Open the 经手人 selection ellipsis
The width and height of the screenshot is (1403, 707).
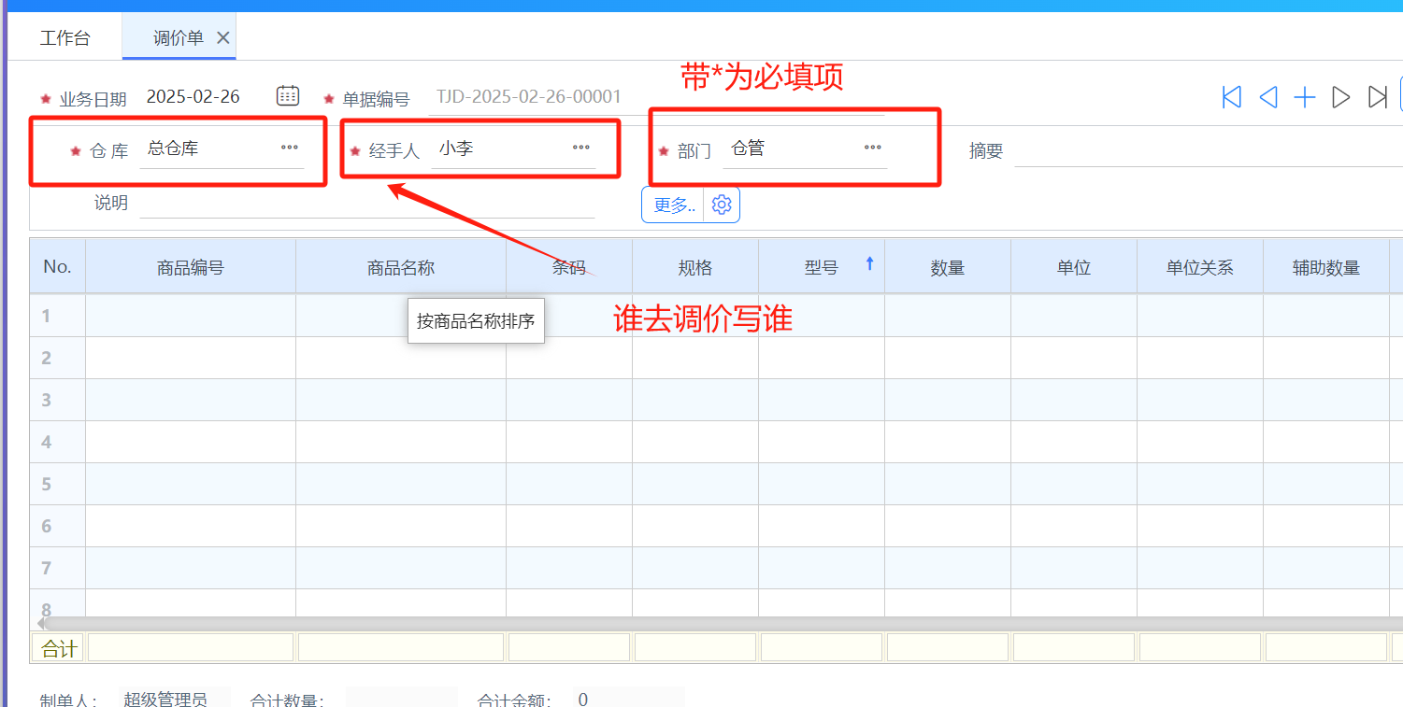pos(581,148)
